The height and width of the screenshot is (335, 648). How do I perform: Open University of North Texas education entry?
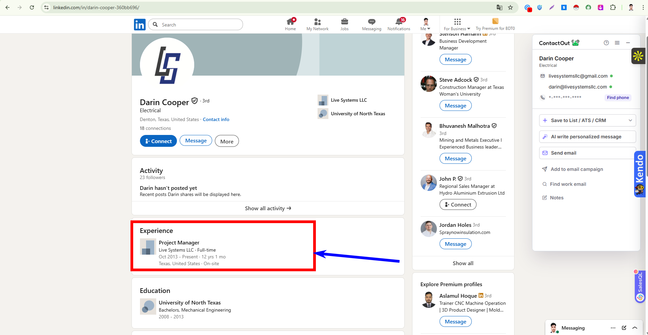190,302
